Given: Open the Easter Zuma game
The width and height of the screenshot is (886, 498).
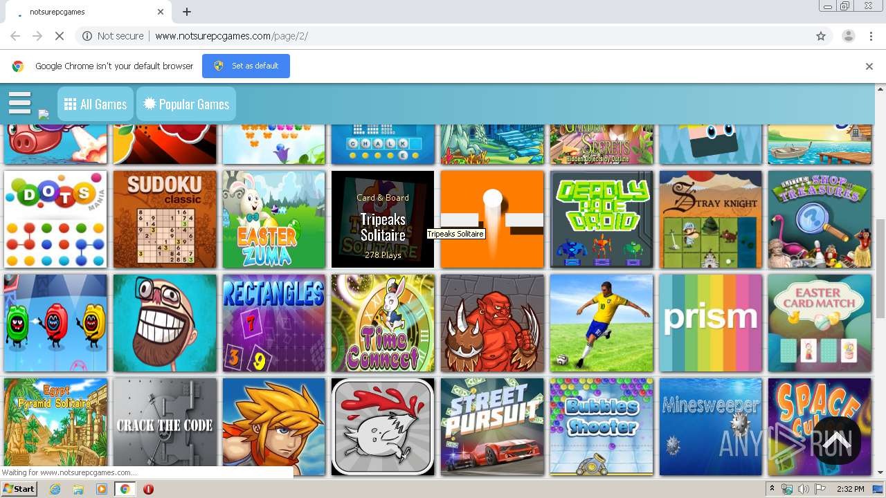Looking at the screenshot, I should (x=273, y=219).
